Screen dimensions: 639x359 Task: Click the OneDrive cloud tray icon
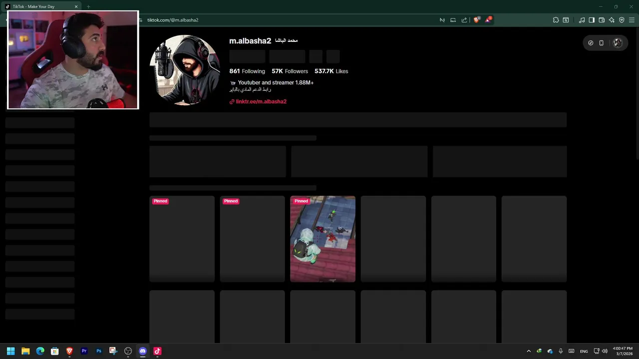click(550, 351)
